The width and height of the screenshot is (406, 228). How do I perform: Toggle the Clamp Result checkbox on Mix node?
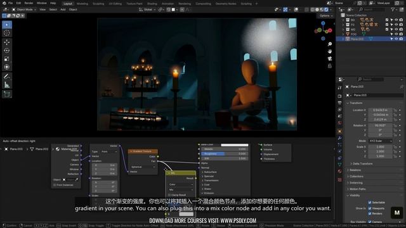(x=169, y=195)
